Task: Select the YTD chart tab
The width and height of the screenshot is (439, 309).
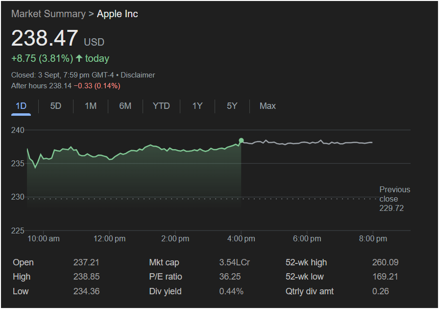Action: (161, 106)
